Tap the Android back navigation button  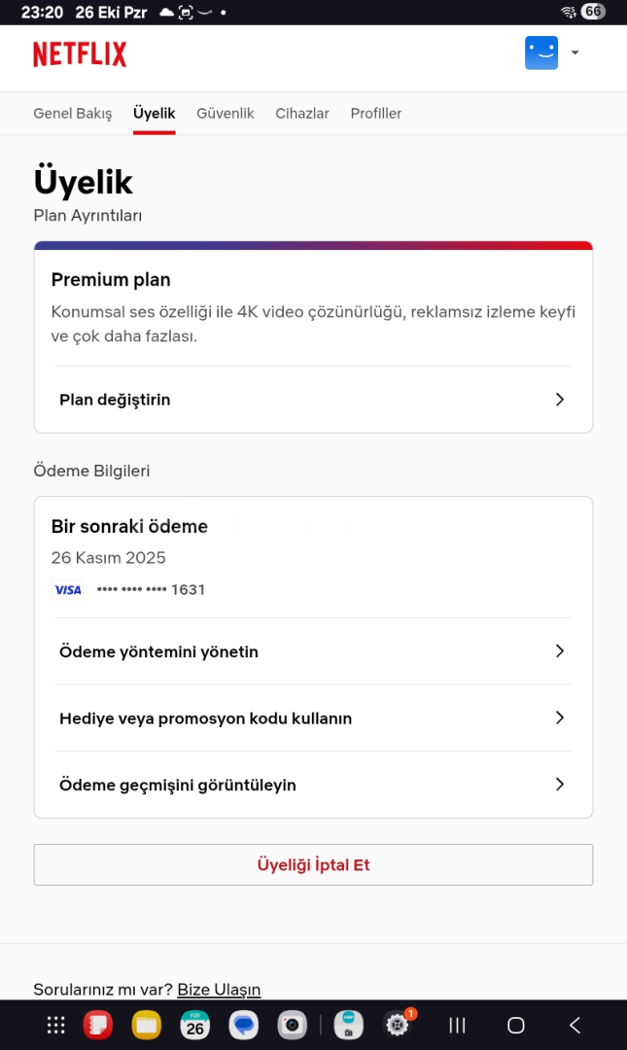click(575, 1025)
